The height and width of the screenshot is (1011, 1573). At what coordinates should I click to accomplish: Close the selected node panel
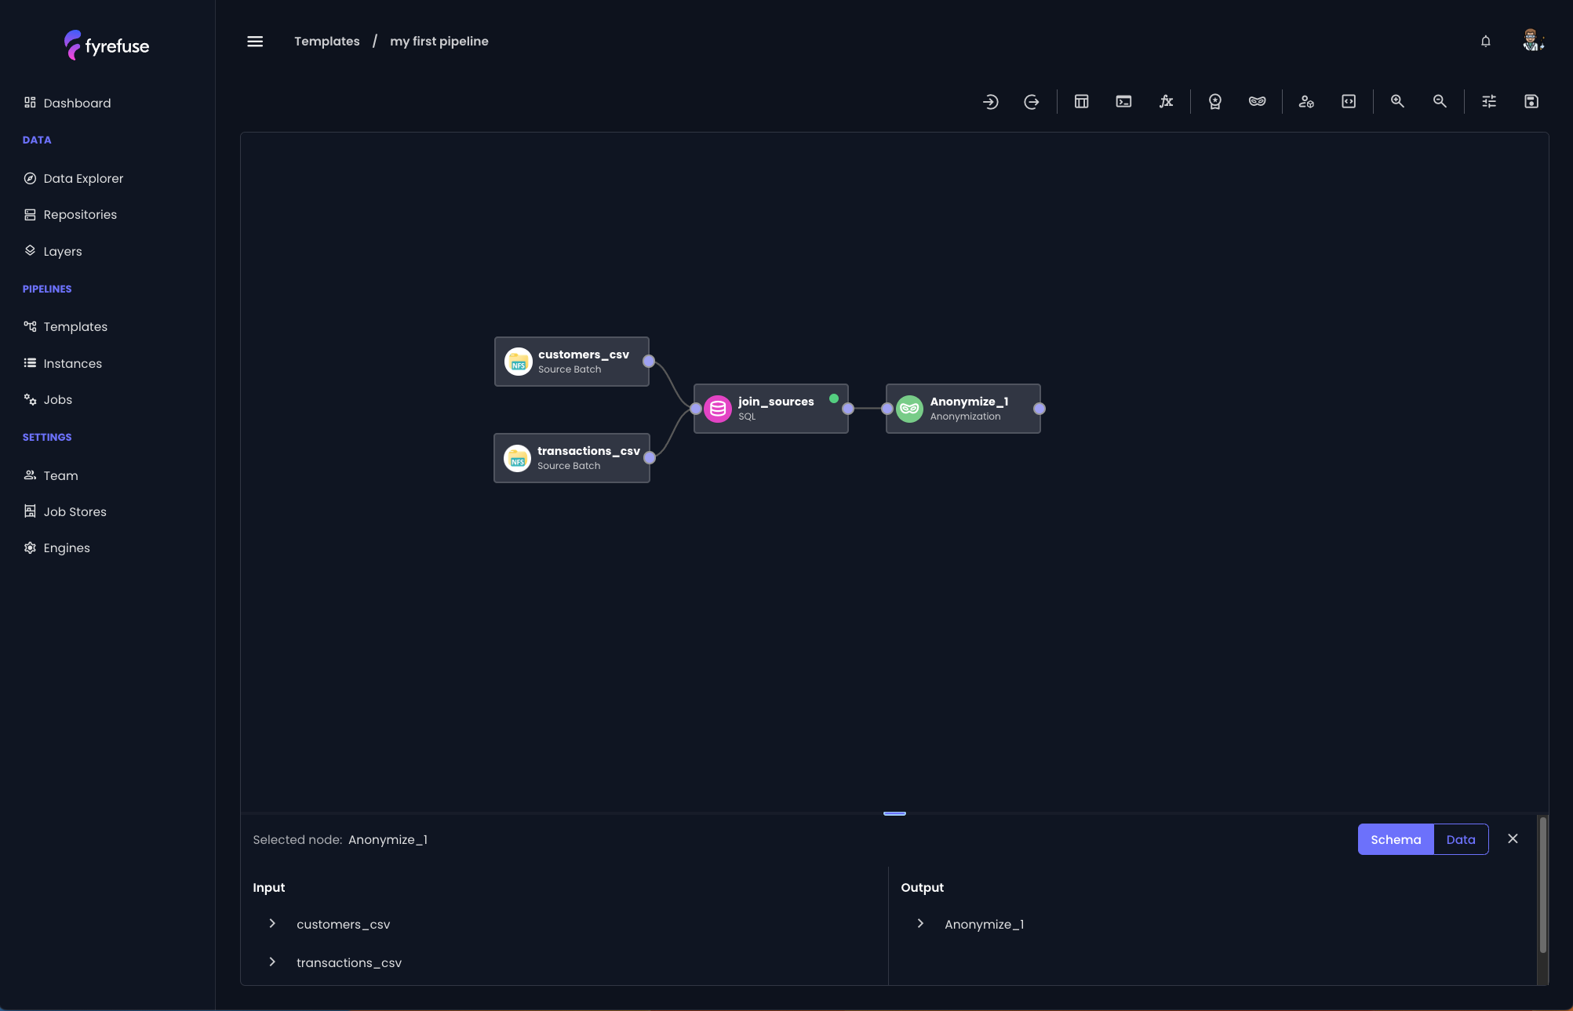tap(1513, 839)
